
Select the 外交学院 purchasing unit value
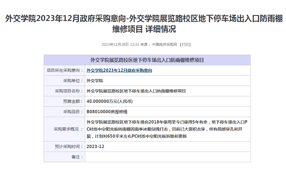95,81
